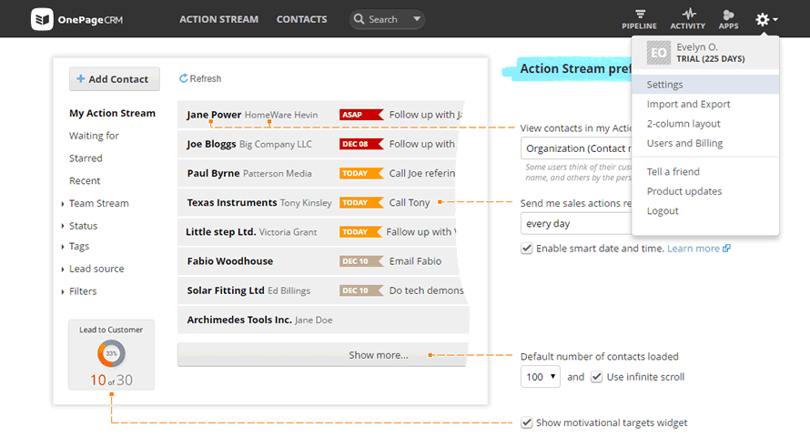Viewport: 810px width, 448px height.
Task: Uncheck Use infinite scroll checkbox
Action: click(597, 377)
